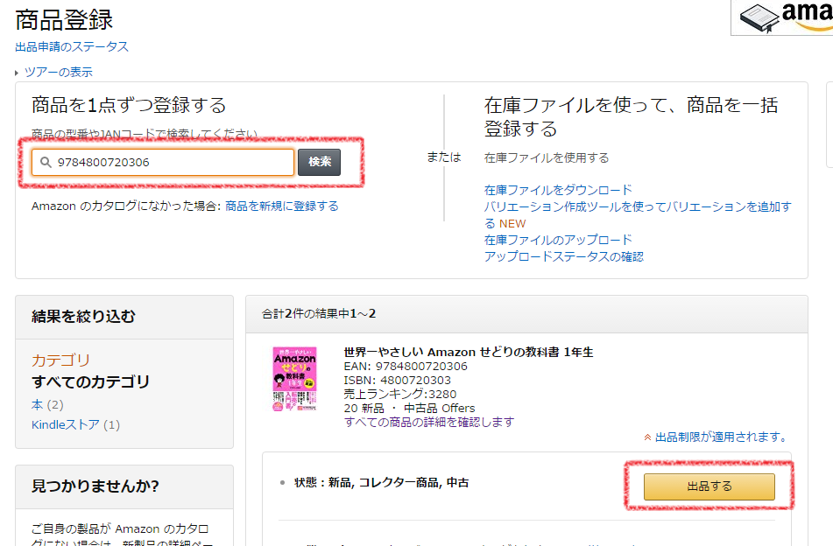The width and height of the screenshot is (833, 546).
Task: Open 在庫ファイルのアップロード link
Action: [x=558, y=240]
